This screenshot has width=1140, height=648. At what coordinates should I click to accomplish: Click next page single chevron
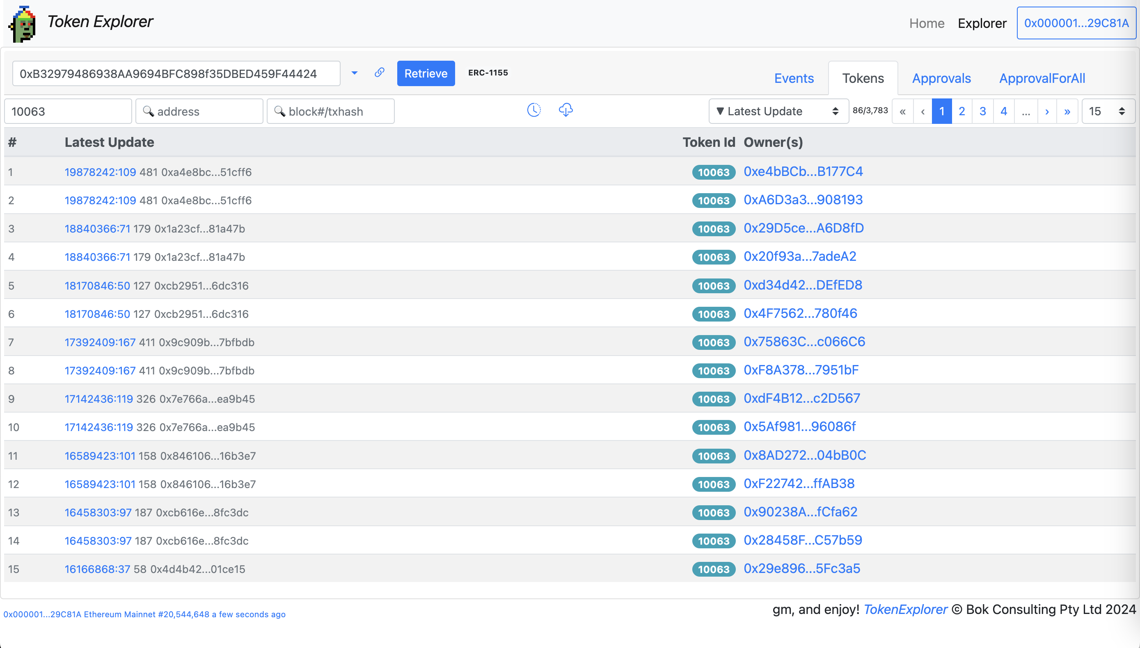pyautogui.click(x=1047, y=111)
